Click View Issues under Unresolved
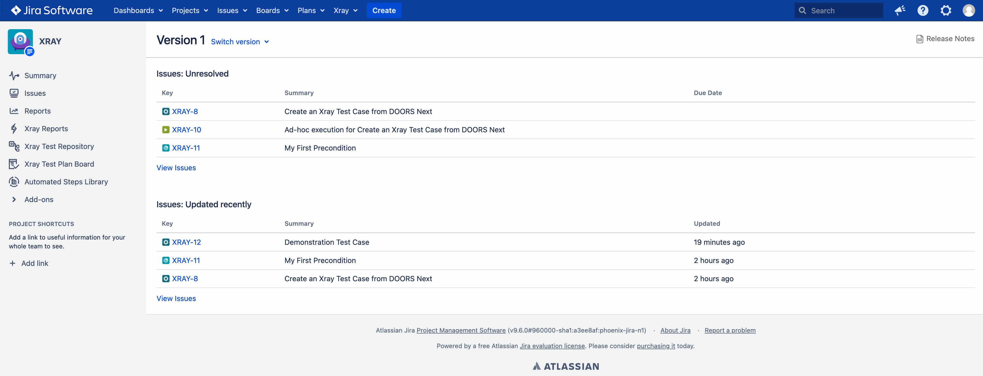The width and height of the screenshot is (983, 376). coord(176,168)
